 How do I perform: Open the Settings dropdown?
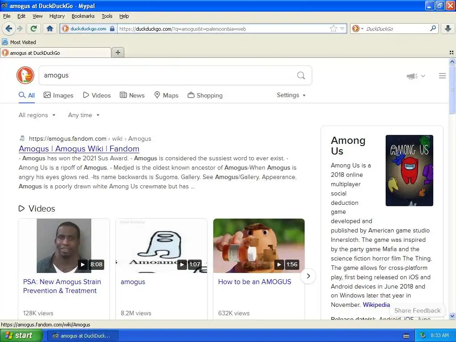point(291,95)
